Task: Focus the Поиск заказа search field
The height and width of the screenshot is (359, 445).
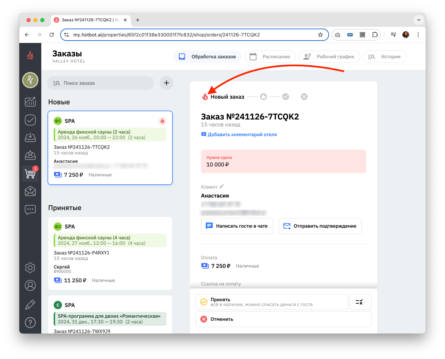Action: click(x=100, y=83)
